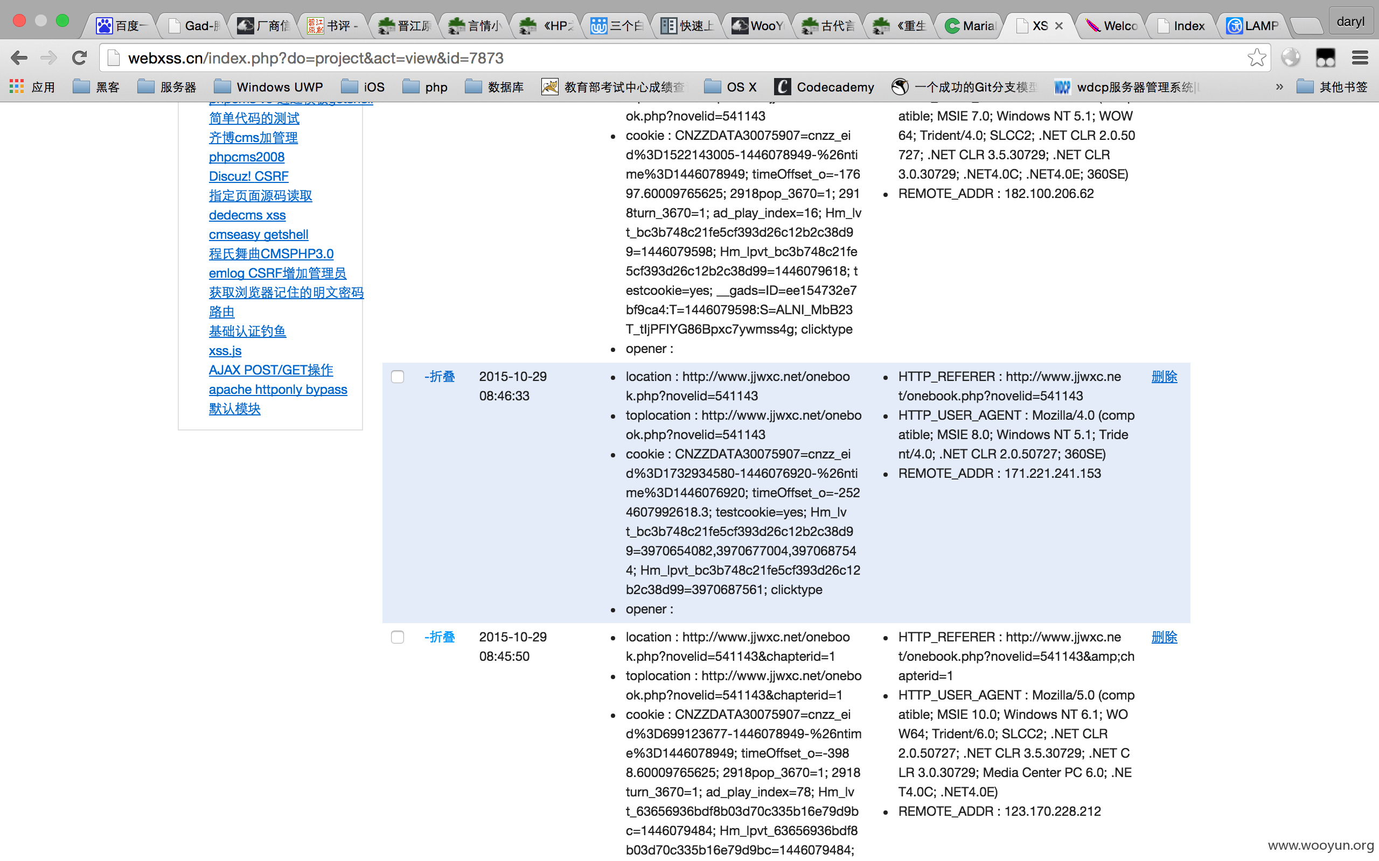Click the page icon beside the URL
The width and height of the screenshot is (1379, 861).
(x=114, y=58)
